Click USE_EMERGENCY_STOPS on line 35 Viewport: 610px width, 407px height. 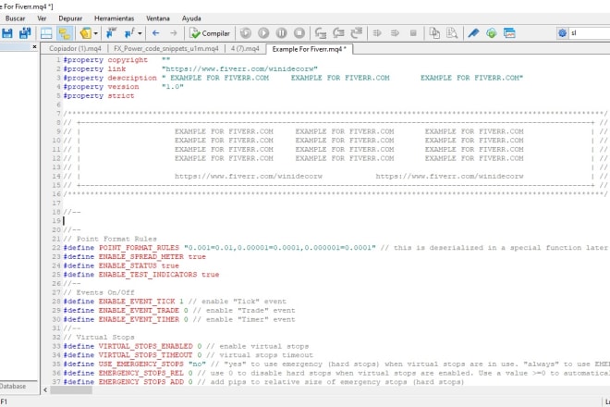click(140, 364)
